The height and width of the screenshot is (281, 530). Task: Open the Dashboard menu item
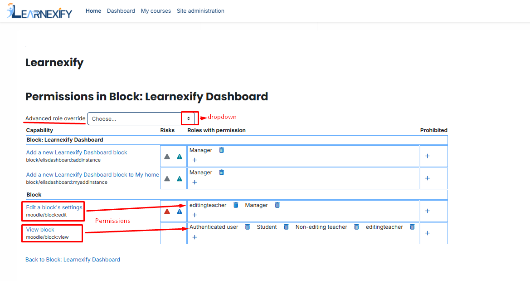121,11
